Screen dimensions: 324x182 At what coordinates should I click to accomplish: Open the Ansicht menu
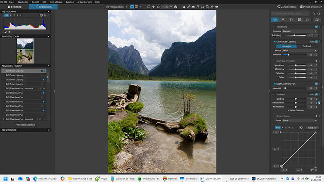click(x=35, y=2)
